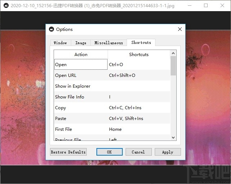This screenshot has width=231, height=184.
Task: Confirm the options with OK
Action: pyautogui.click(x=109, y=152)
